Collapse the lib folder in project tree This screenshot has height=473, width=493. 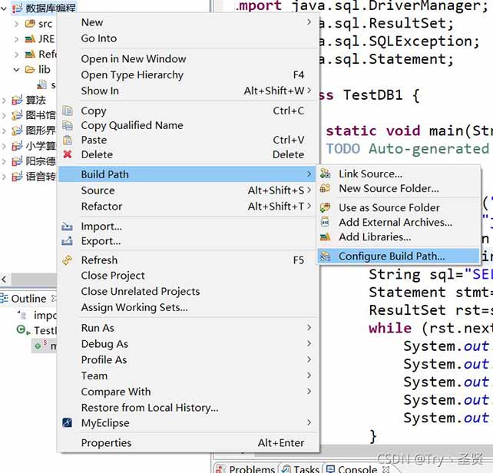point(16,70)
